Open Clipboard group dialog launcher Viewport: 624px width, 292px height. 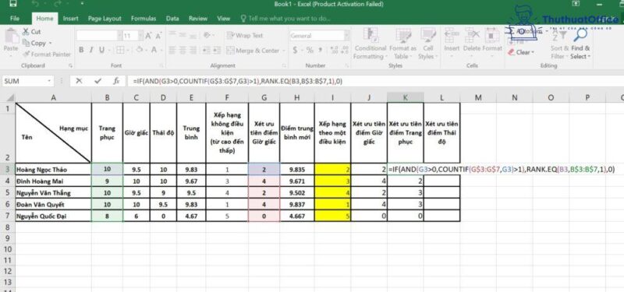tap(70, 65)
